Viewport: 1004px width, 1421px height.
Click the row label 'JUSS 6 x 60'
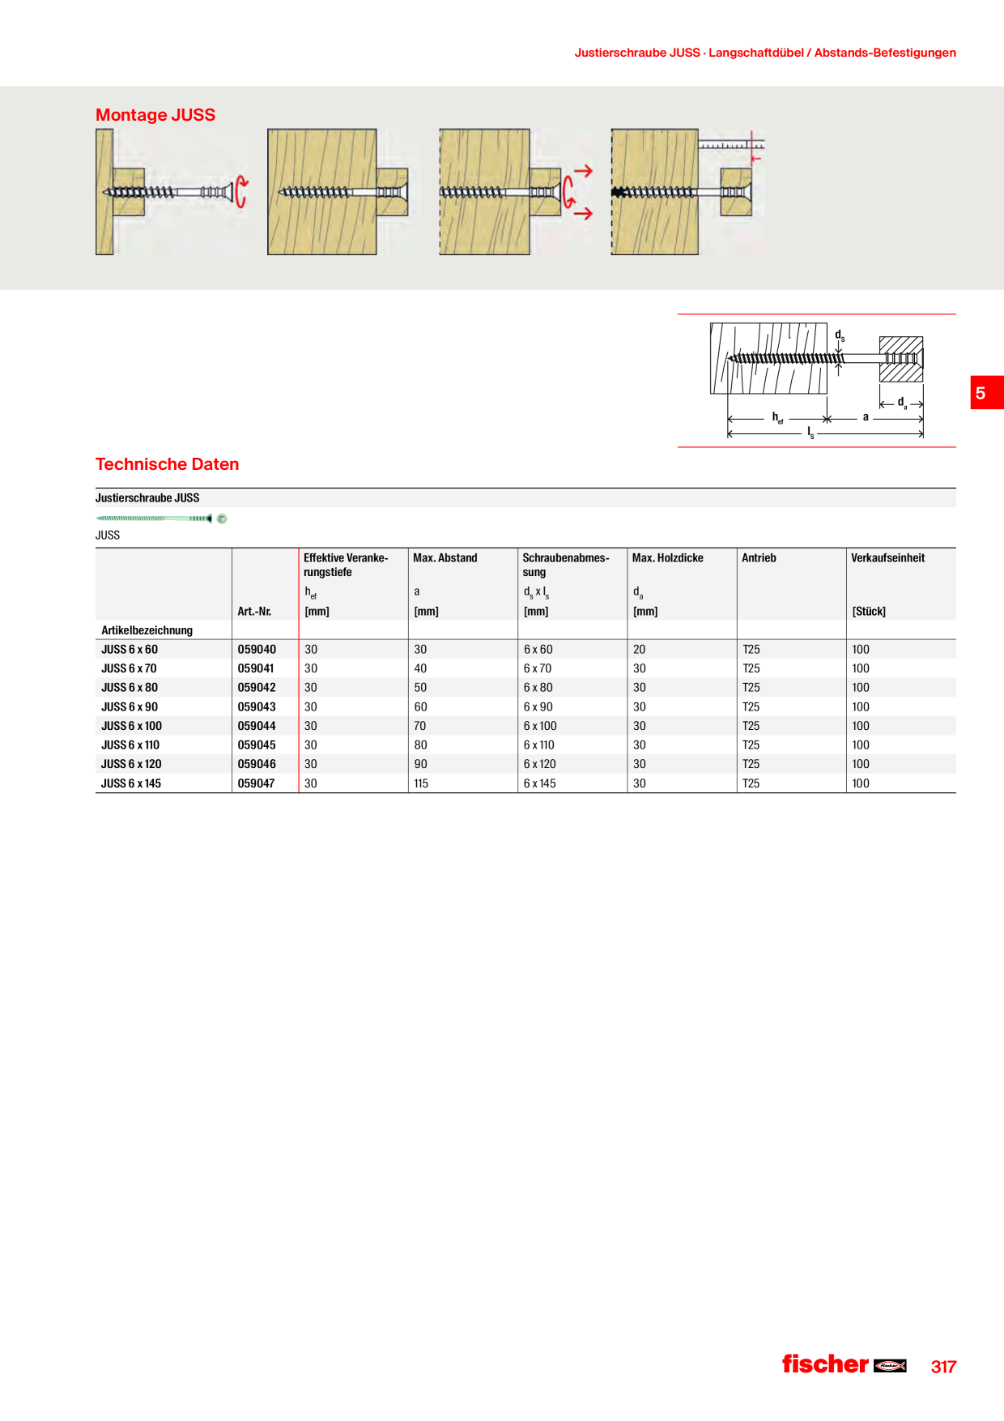pos(130,650)
